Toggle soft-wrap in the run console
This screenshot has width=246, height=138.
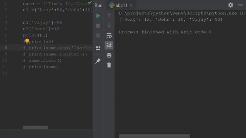pos(109,36)
